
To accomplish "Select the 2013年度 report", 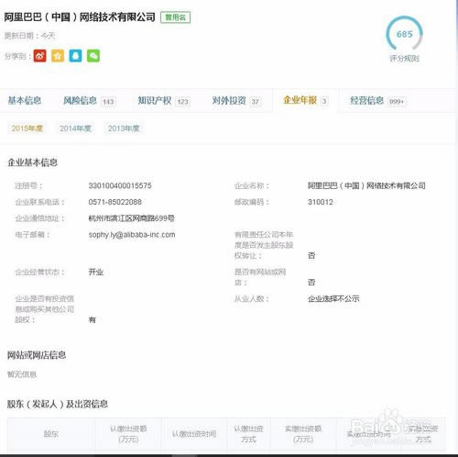I will pos(124,128).
